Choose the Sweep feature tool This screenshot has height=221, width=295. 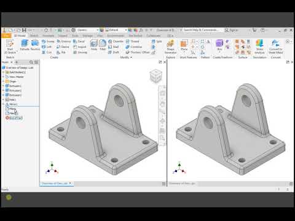point(48,41)
